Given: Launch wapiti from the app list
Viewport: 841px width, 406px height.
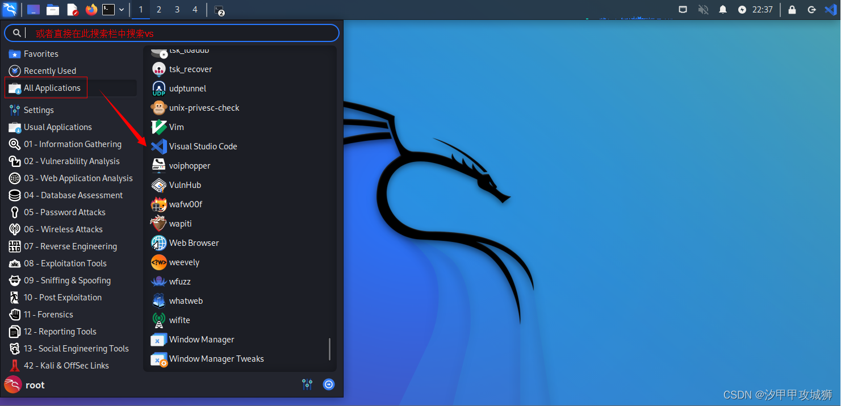Looking at the screenshot, I should 237,224.
